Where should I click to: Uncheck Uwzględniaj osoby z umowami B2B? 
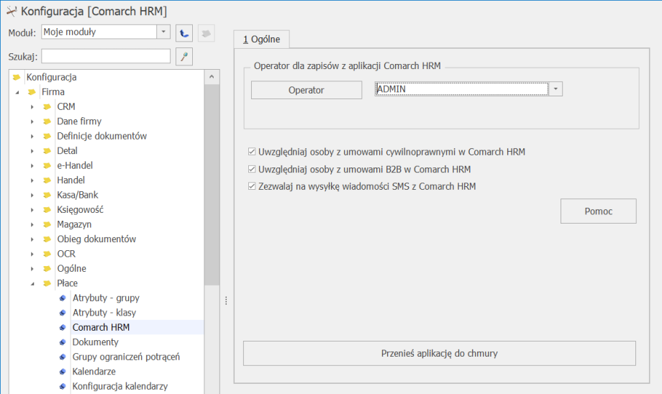pos(252,170)
